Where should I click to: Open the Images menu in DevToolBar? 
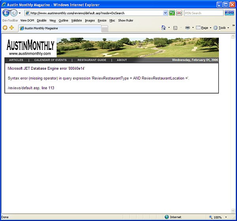90,21
